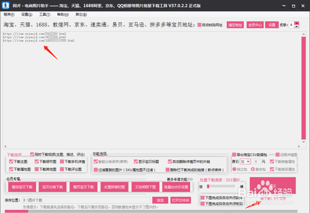The image size is (310, 213).
Task: Click the horizontal scrollbar left arrow
Action: [x=5, y=147]
